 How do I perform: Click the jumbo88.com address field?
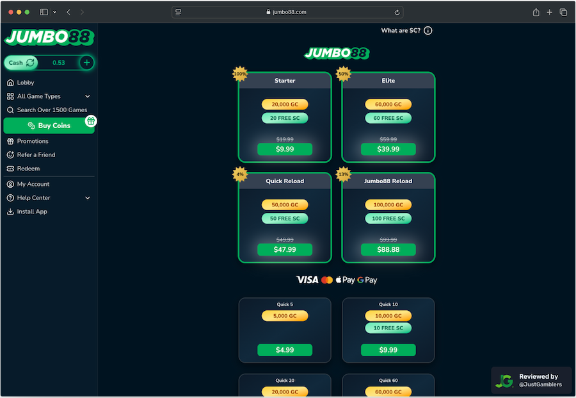(x=287, y=12)
